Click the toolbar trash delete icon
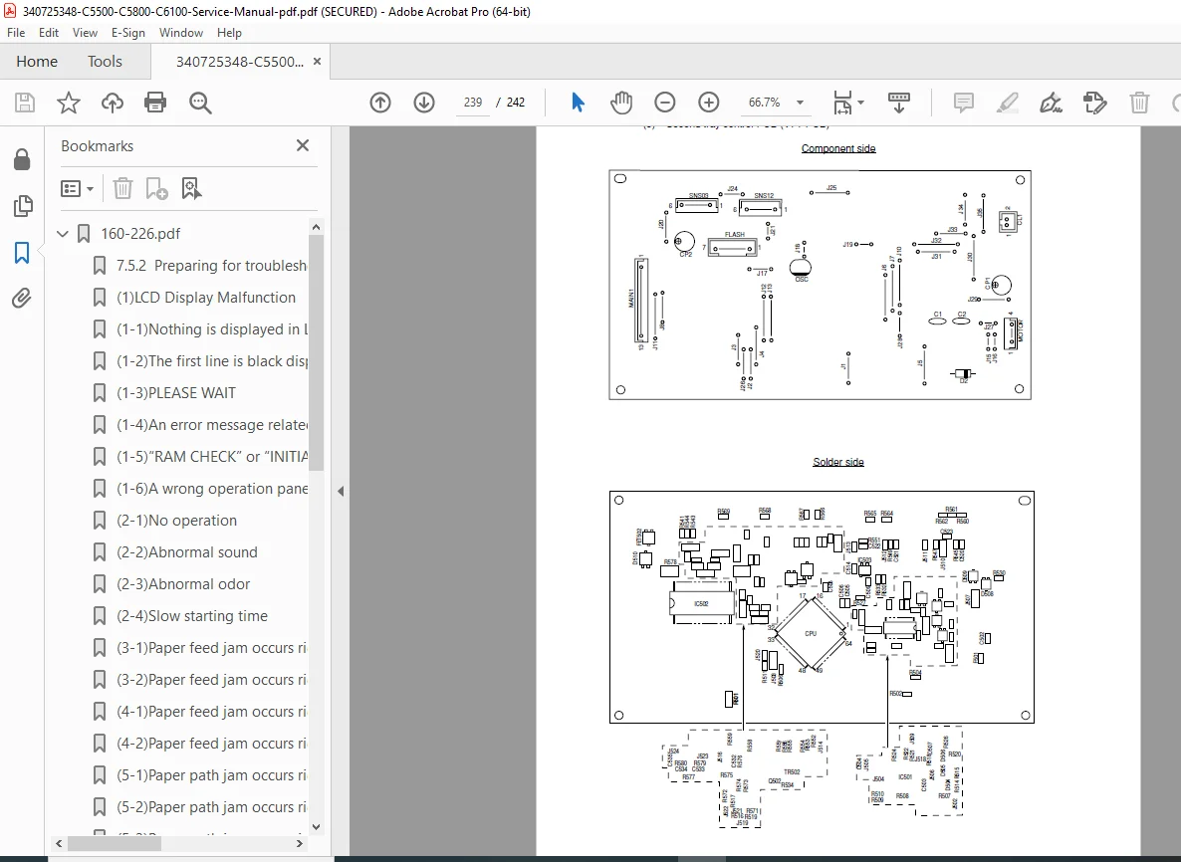Image resolution: width=1181 pixels, height=862 pixels. (1139, 103)
